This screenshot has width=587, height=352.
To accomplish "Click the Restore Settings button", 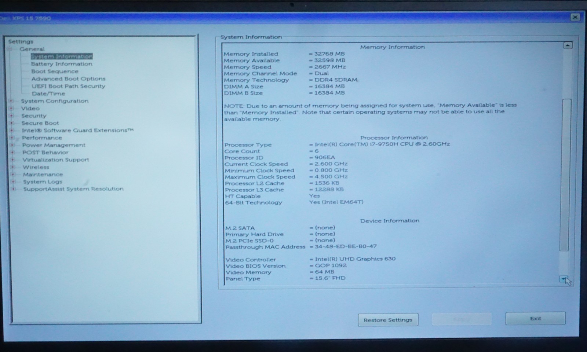I will pos(388,320).
